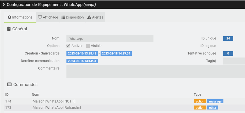This screenshot has width=245, height=113.
Task: Enable the Visible checkbox
Action: pos(88,46)
